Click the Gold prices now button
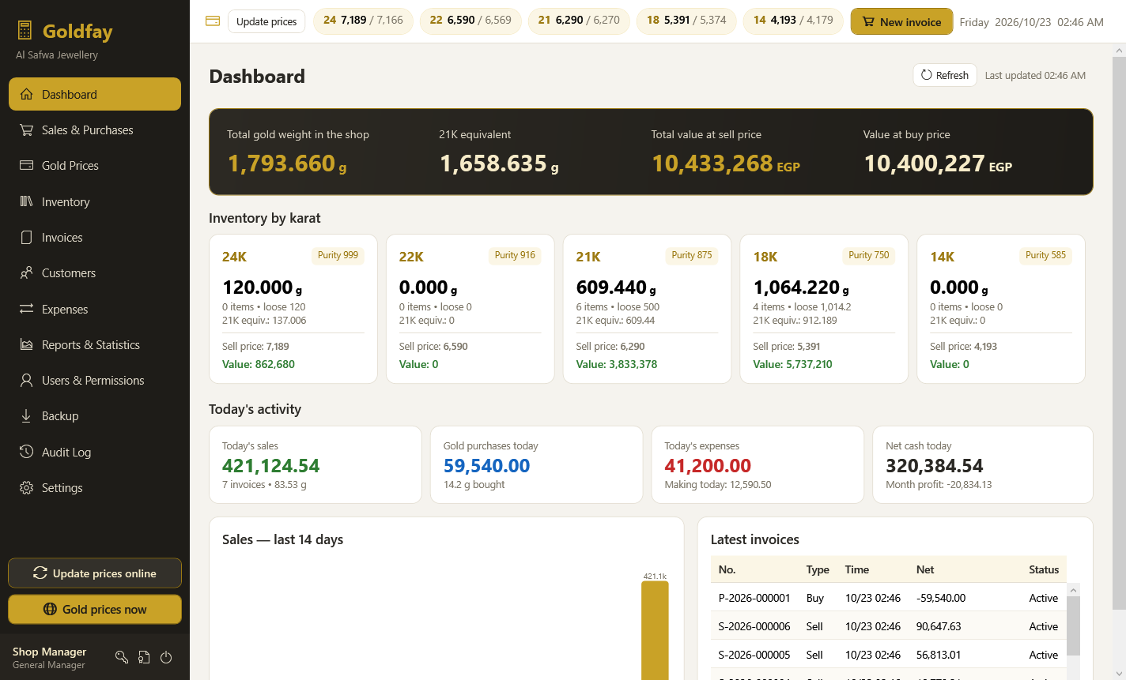 click(95, 609)
